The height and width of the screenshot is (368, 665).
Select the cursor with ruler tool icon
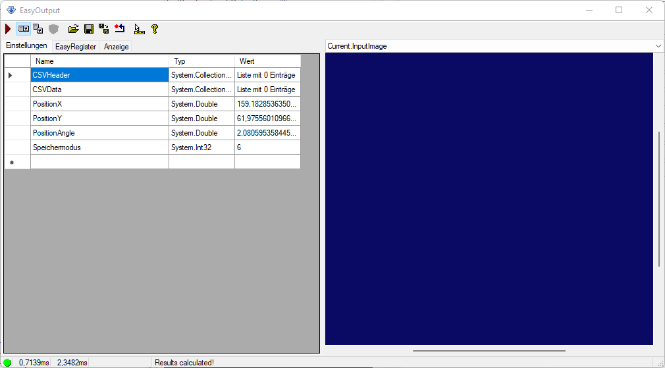[139, 29]
